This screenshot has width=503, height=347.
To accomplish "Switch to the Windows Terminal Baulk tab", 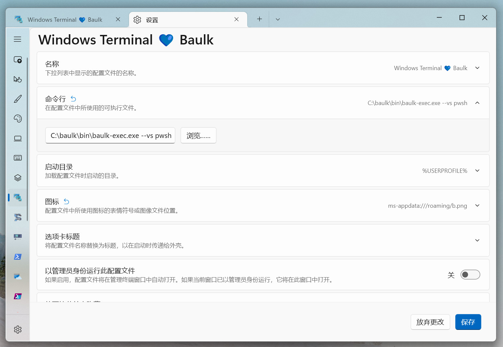I will (67, 20).
